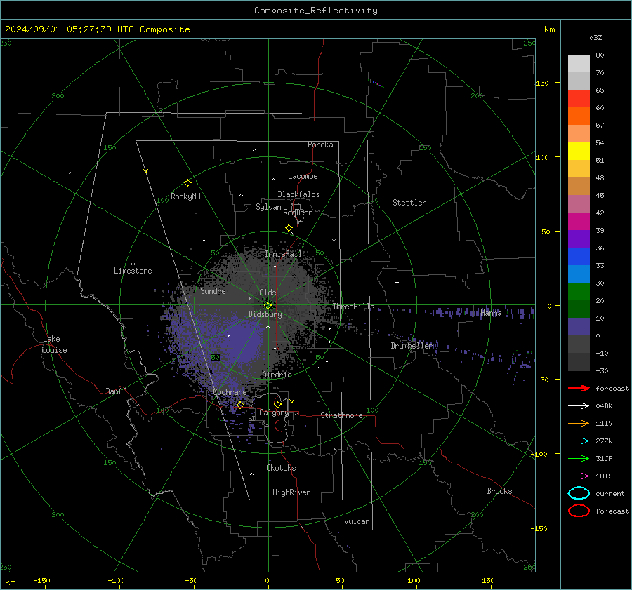Click the red forecast ellipse icon
The height and width of the screenshot is (590, 632).
coord(579,511)
